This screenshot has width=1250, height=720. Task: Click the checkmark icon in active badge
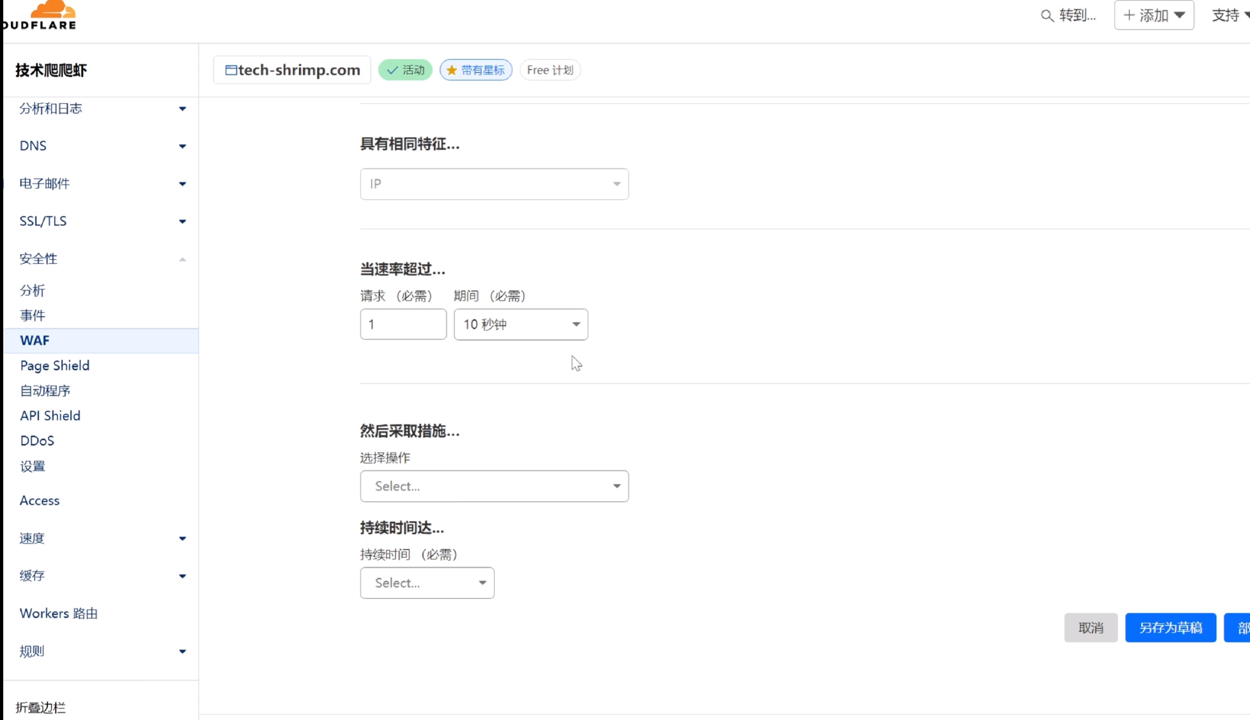(392, 70)
